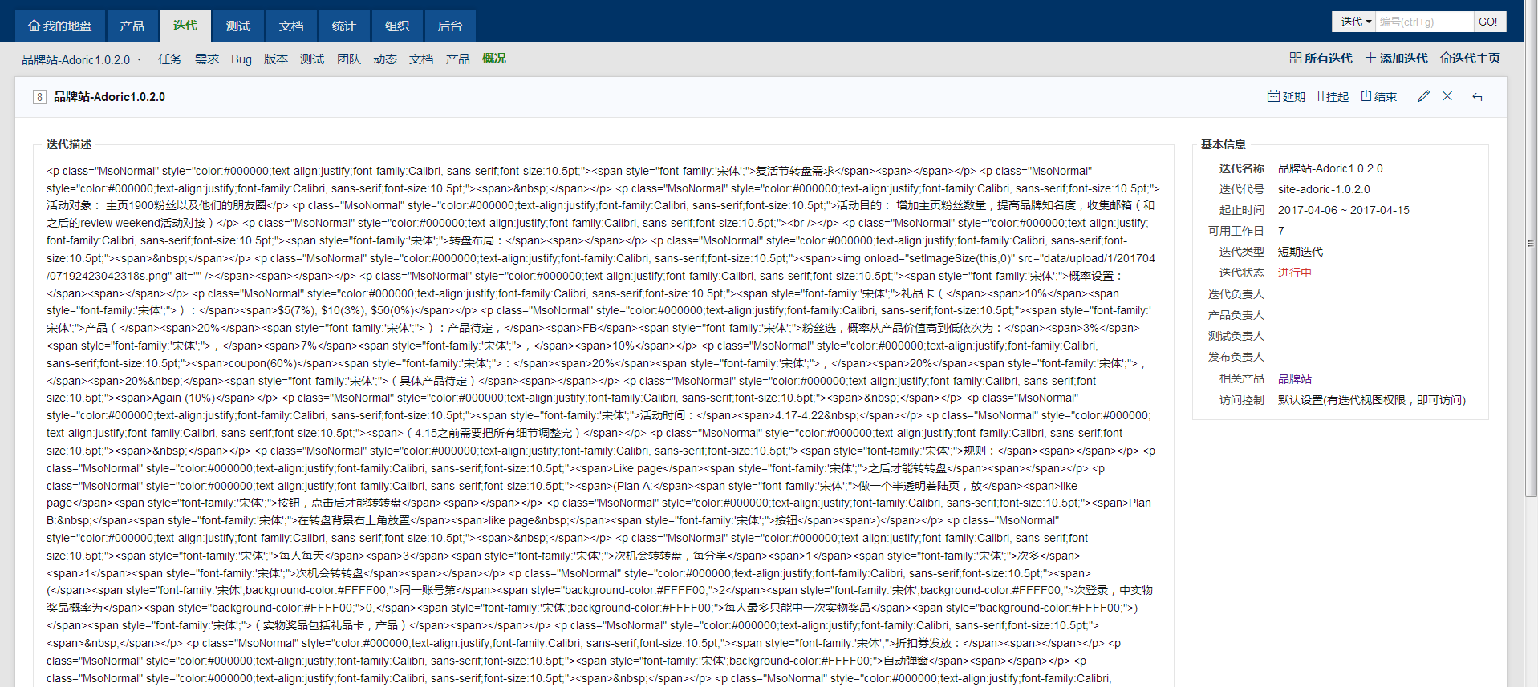Screen dimensions: 1538x687
Task: Open 产品 submenu item
Action: tap(458, 59)
